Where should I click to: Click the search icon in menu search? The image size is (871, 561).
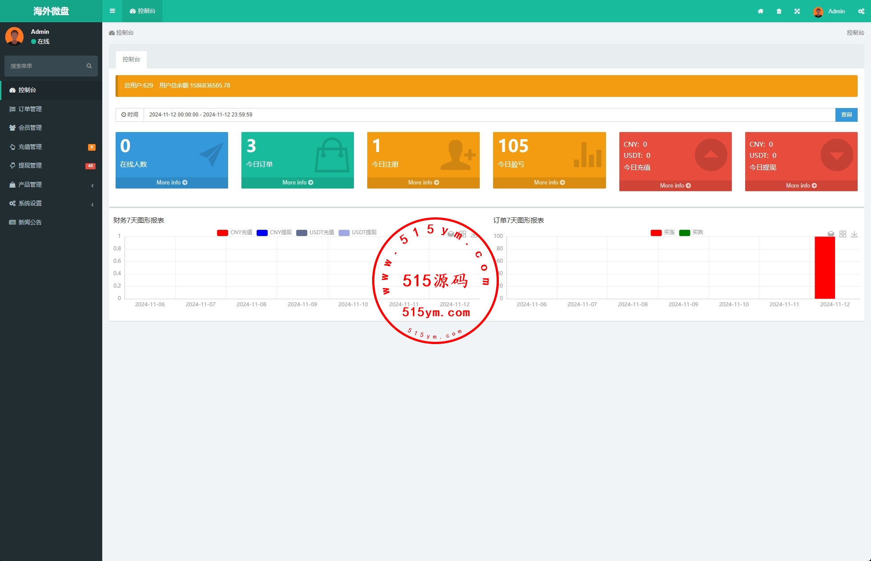(89, 66)
